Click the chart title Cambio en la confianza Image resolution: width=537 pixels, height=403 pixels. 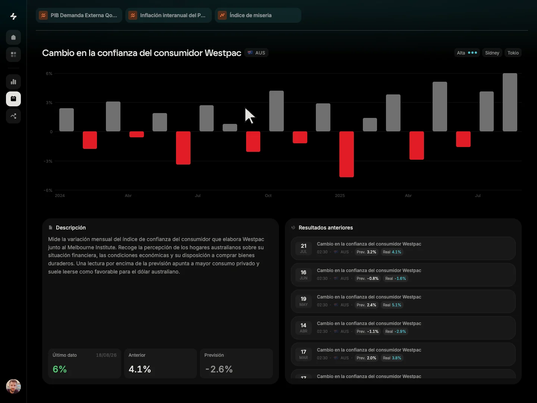(142, 53)
